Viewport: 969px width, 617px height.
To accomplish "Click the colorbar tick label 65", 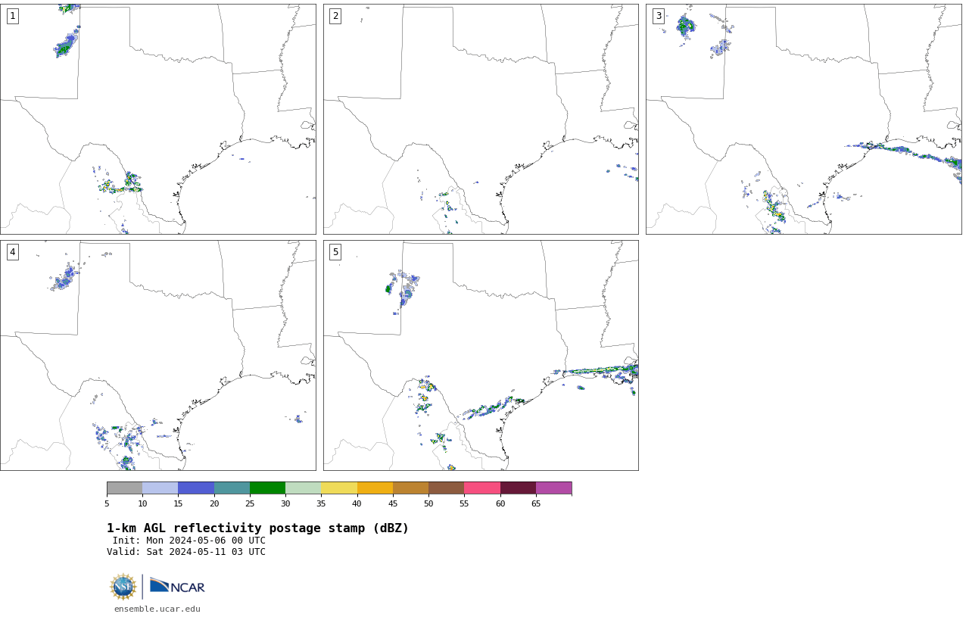I will 536,503.
